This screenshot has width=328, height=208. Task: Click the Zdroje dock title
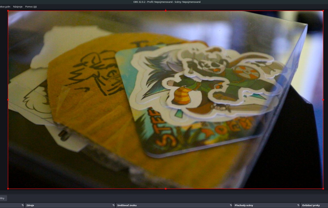coord(30,205)
